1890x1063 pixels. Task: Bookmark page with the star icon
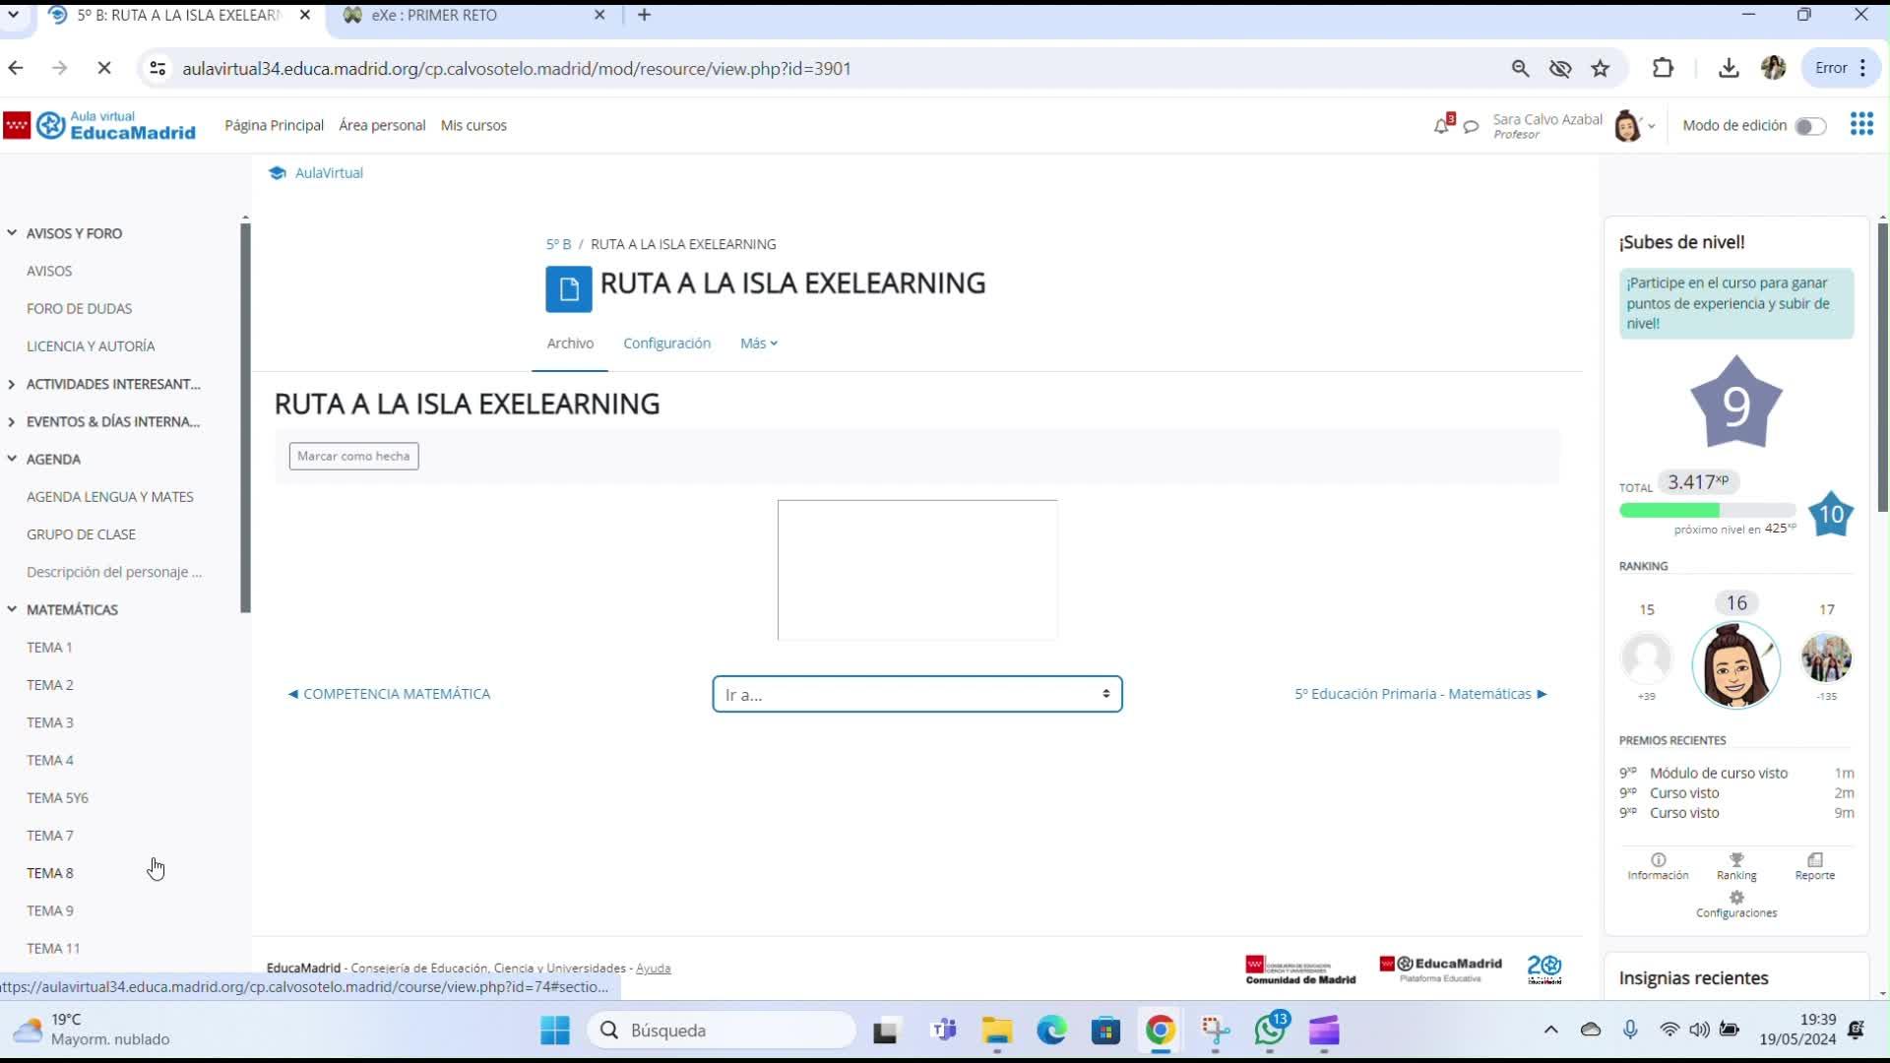coord(1601,68)
